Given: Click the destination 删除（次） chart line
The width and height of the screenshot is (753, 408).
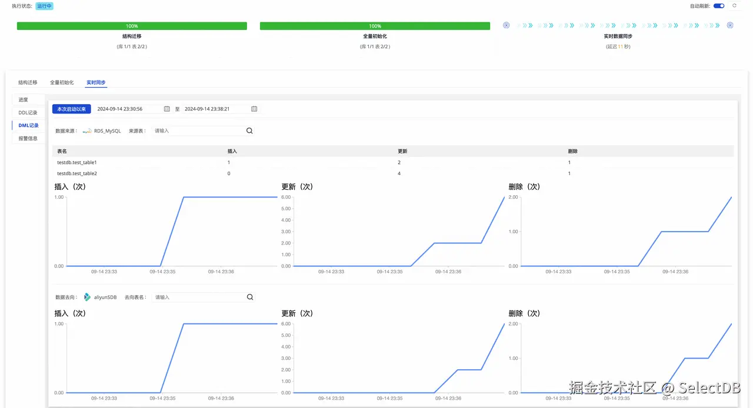Looking at the screenshot, I should (x=697, y=358).
